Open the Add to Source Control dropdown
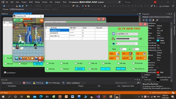Screen dimensions: 176x99 point(169,93)
